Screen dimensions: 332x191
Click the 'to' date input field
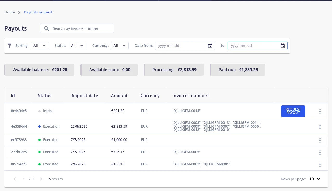tap(258, 46)
